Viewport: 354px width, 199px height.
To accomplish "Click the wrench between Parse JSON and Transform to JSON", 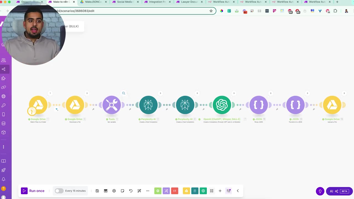I will click(x=277, y=109).
